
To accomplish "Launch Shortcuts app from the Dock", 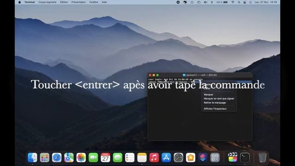I will point(203,157).
